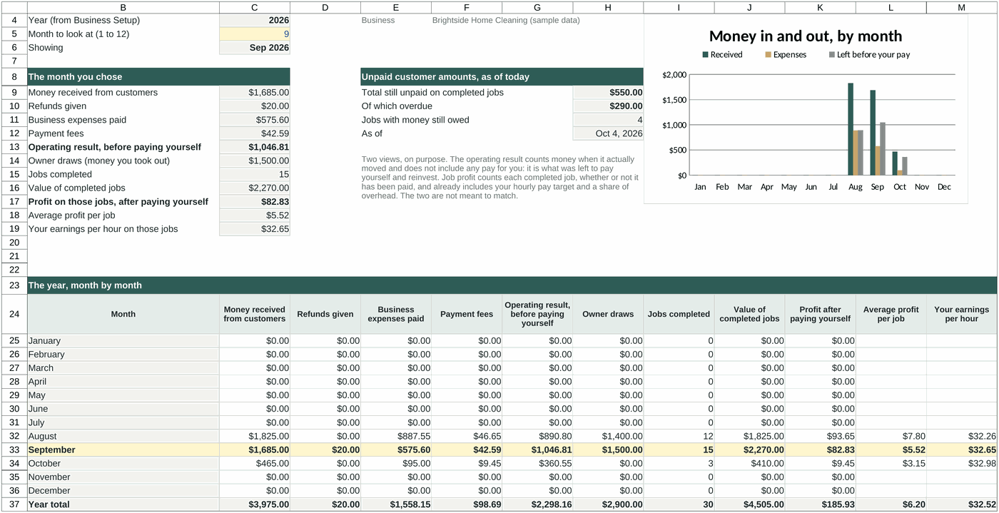Click the 'Owner draws' table header
The image size is (999, 513).
pos(608,314)
